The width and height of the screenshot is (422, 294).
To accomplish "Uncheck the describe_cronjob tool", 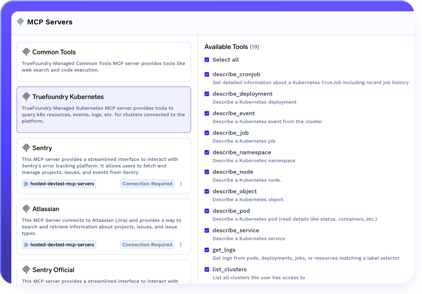I will tap(207, 74).
